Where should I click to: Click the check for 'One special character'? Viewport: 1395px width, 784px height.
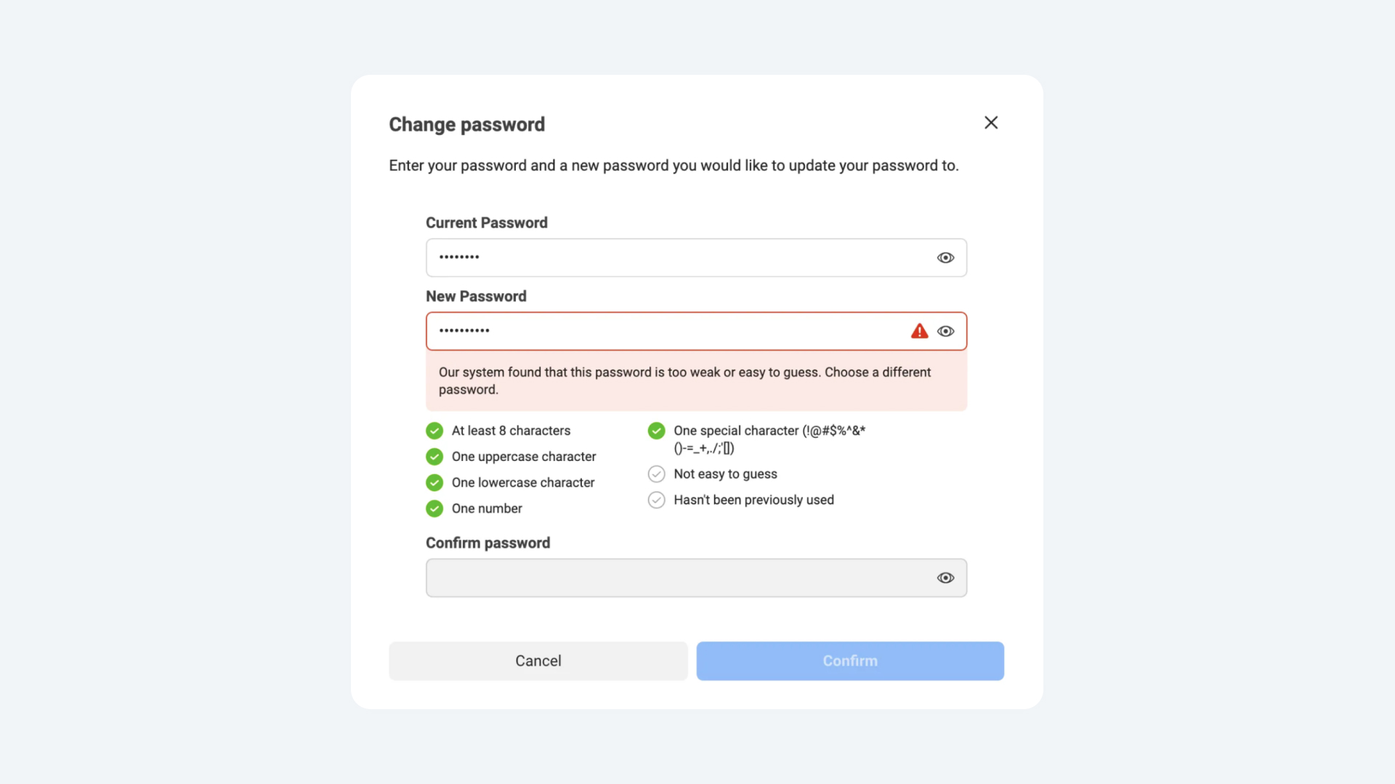[656, 430]
